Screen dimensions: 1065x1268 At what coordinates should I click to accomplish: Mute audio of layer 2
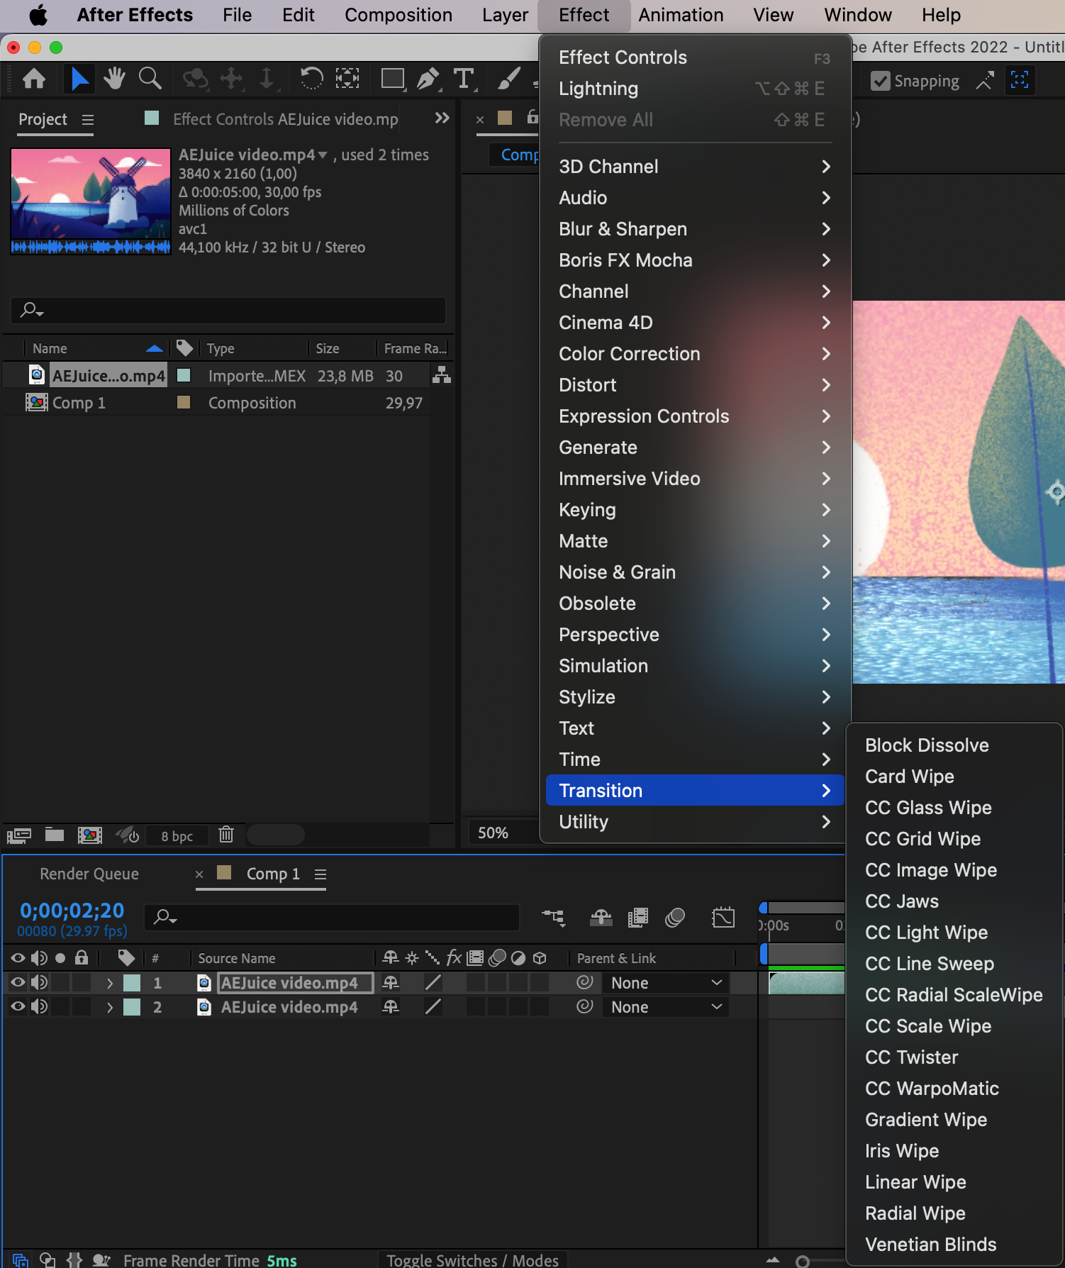coord(39,1006)
